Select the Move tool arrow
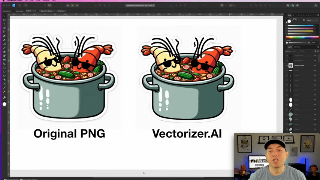This screenshot has height=180, width=320. click(4, 16)
